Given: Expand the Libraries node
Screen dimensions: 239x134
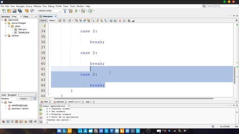Looking at the screenshot, I should point(6,36).
